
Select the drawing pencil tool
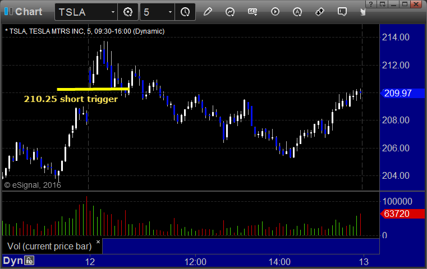click(208, 12)
